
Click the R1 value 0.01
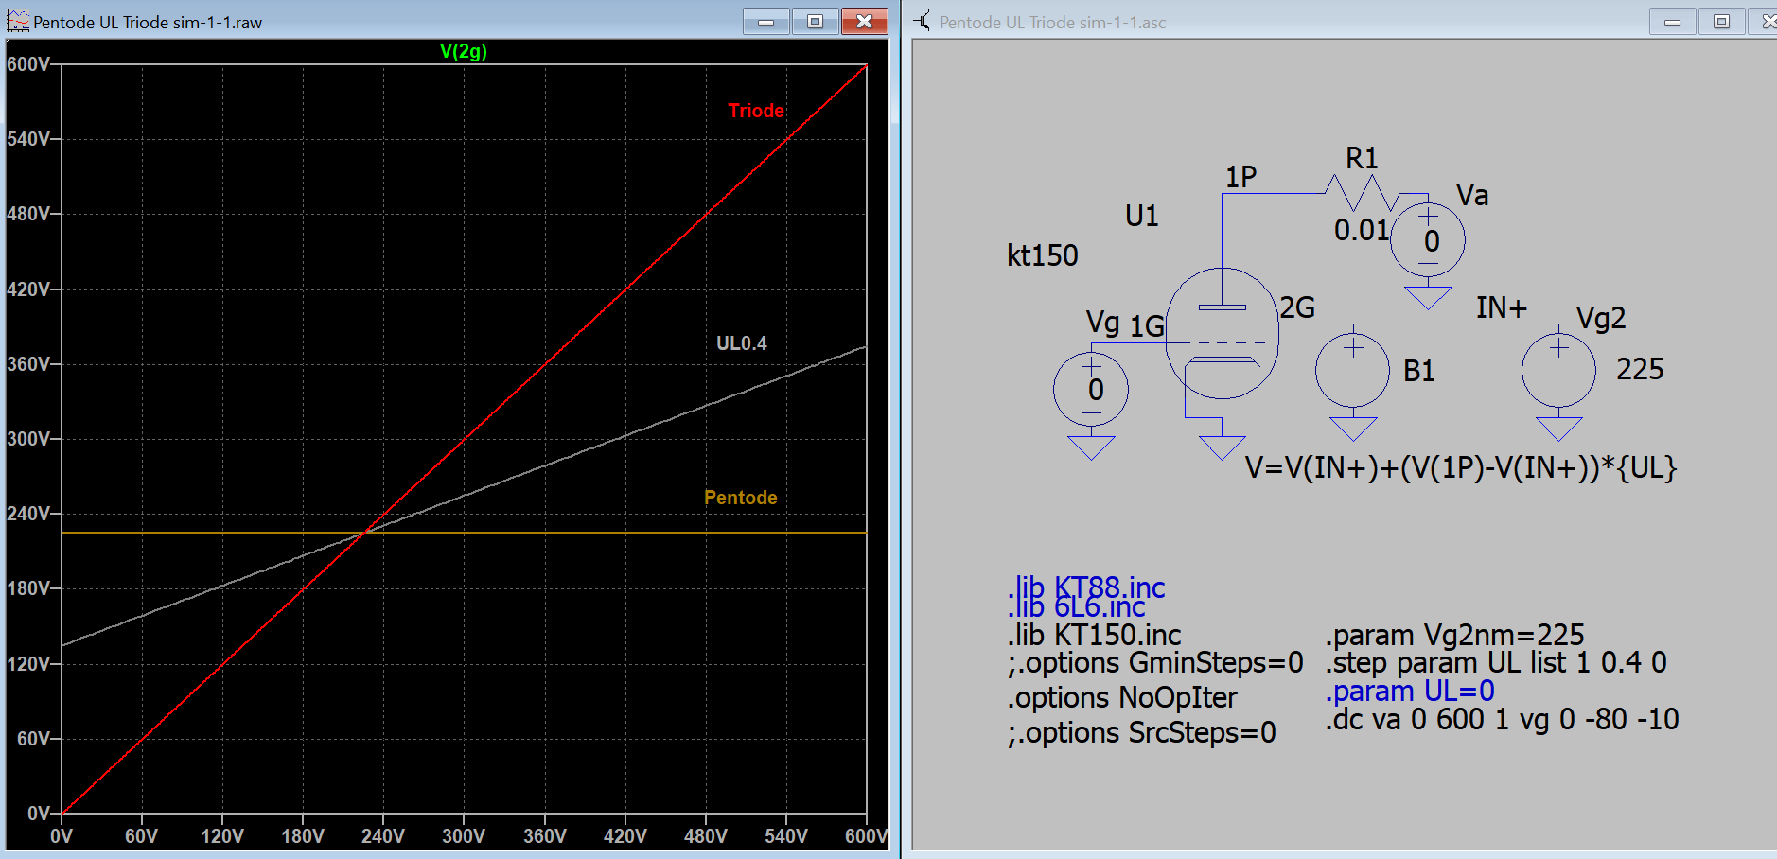tap(1361, 230)
